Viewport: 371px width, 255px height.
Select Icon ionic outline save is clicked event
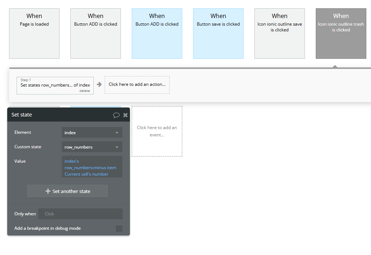(x=279, y=34)
